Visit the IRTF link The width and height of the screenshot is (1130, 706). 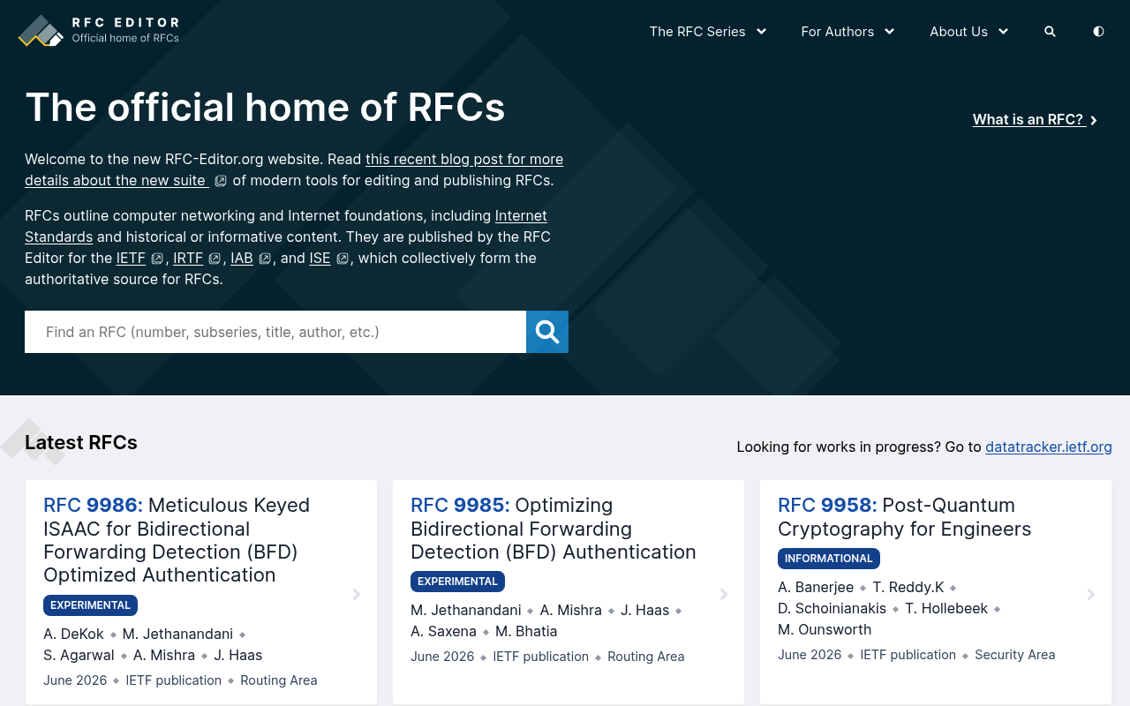(188, 258)
